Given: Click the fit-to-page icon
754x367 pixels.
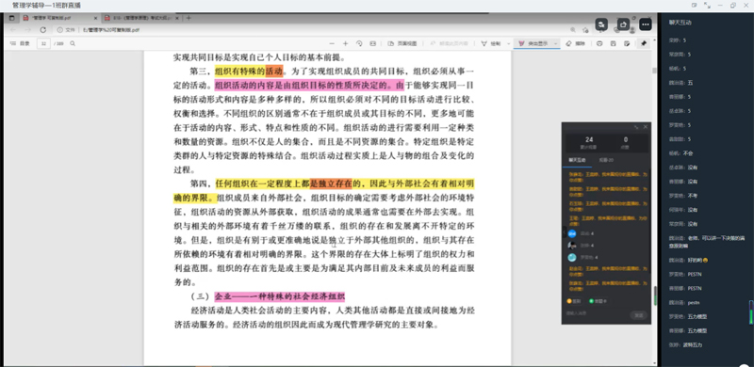Looking at the screenshot, I should click(372, 43).
